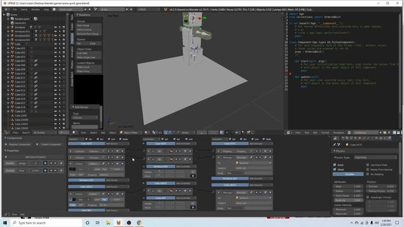The image size is (404, 227).
Task: Click Add Game Property button
Action: (33, 157)
